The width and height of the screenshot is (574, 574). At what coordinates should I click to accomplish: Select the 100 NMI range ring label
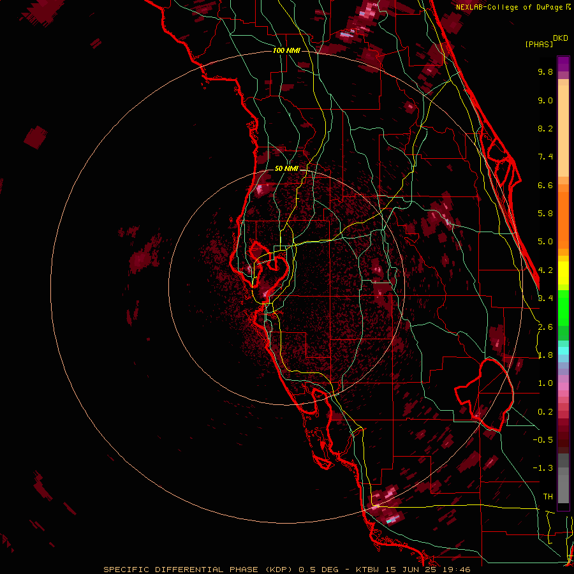[x=286, y=50]
